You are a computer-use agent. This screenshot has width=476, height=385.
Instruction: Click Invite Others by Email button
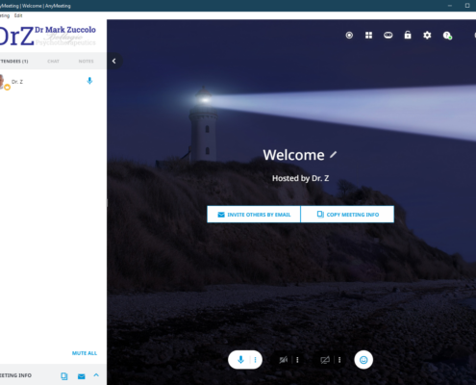tap(254, 215)
